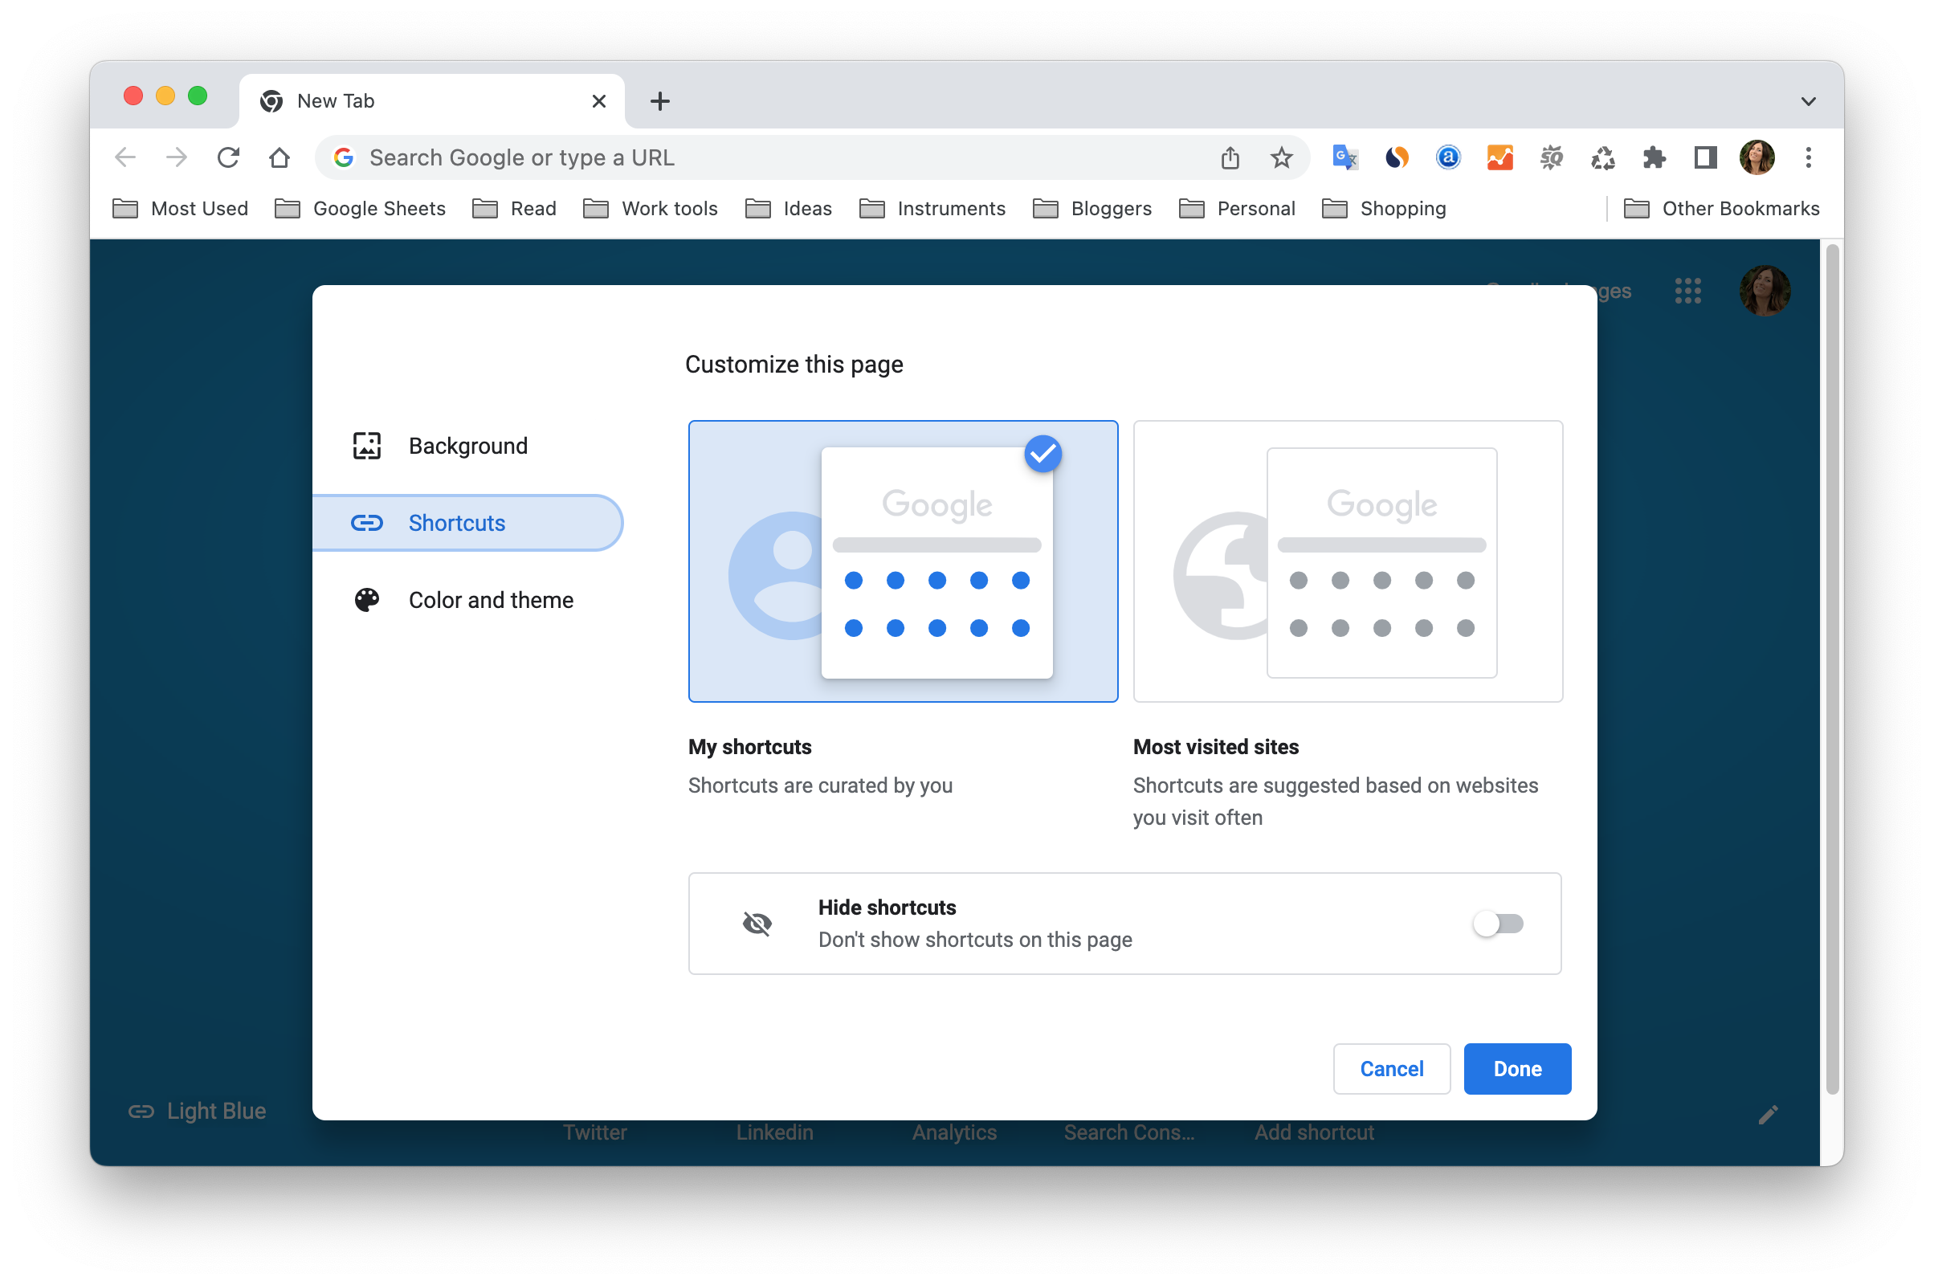Click Add shortcut on the page
Screen dimensions: 1934x1285
pos(1315,1132)
